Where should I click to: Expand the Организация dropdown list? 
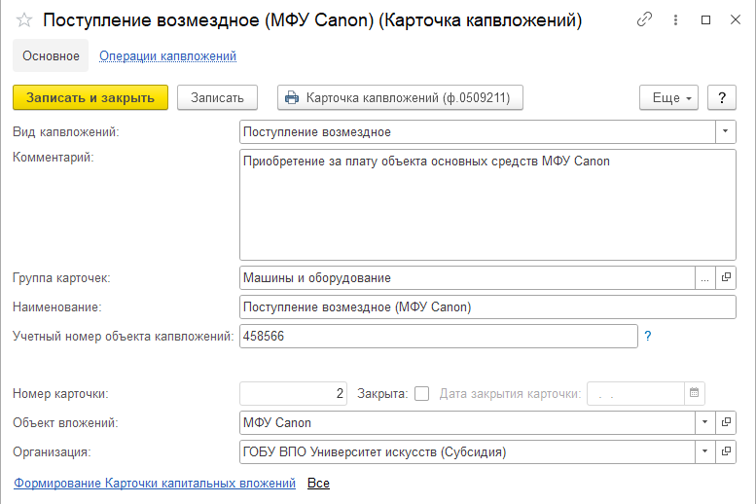704,451
